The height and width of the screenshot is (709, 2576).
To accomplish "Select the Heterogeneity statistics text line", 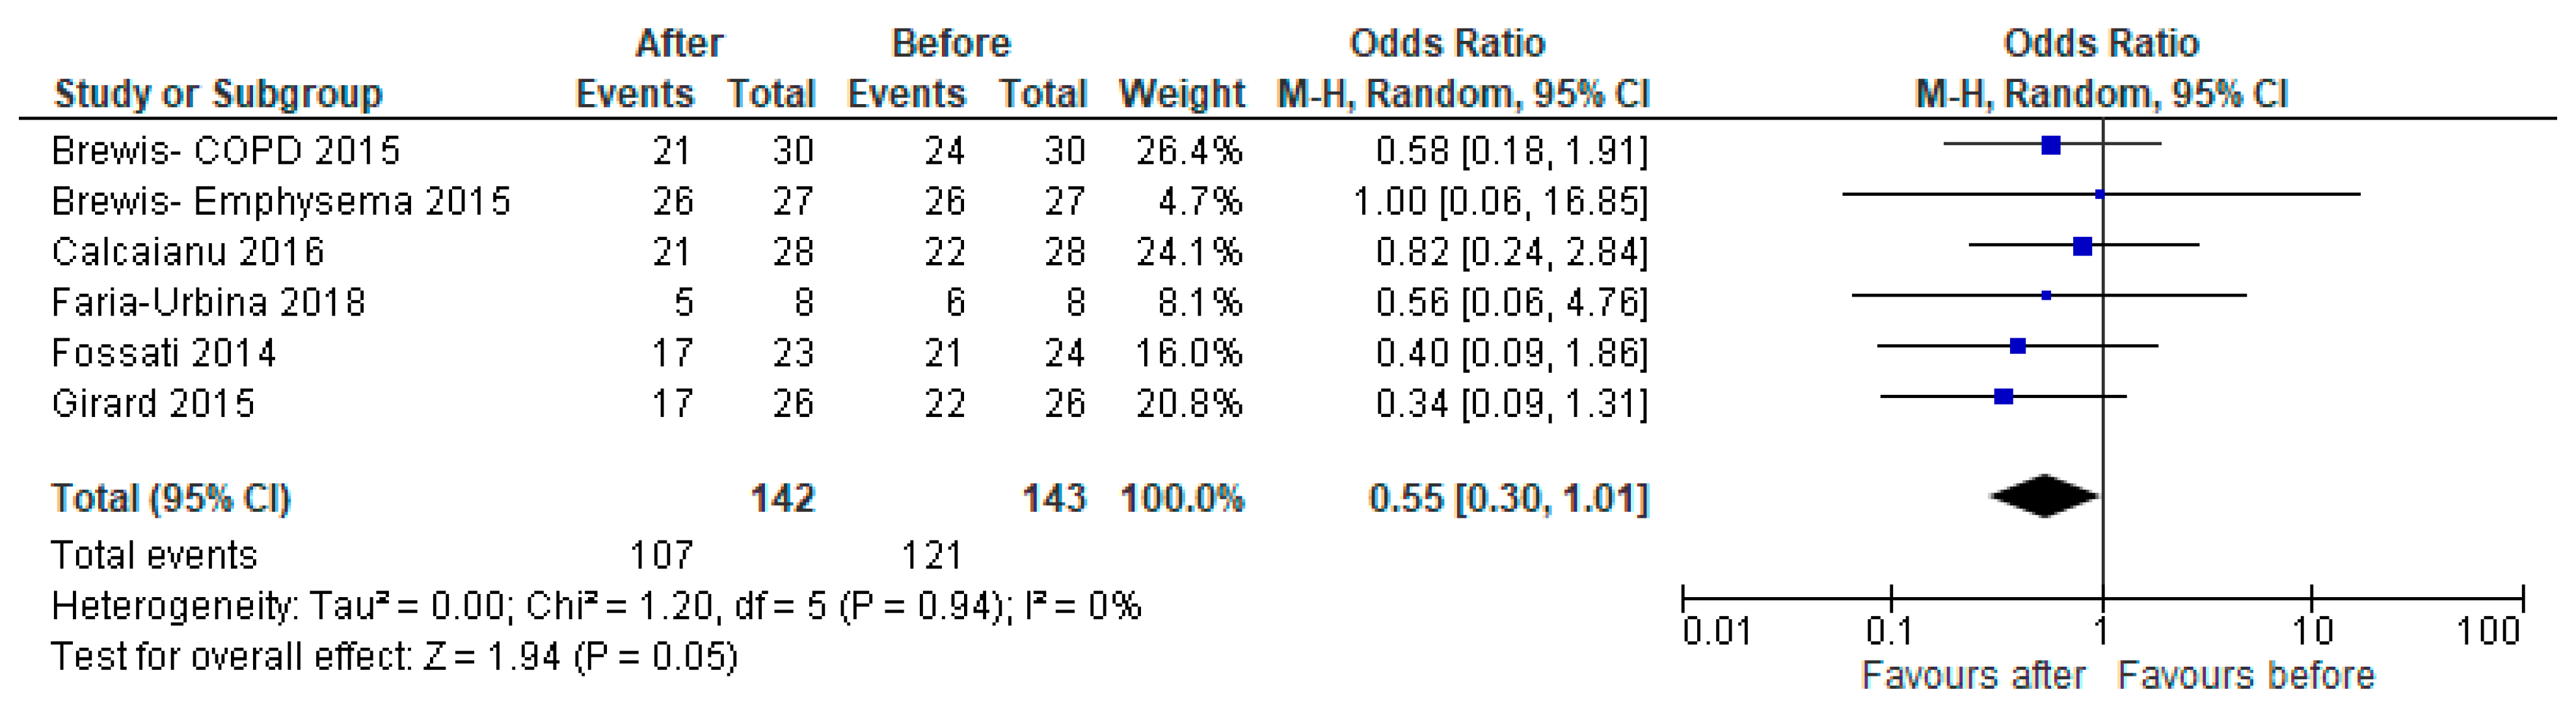I will click(x=595, y=606).
